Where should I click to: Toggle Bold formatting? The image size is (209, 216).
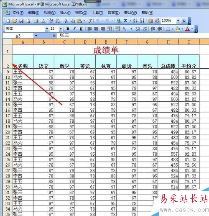[x=68, y=29]
